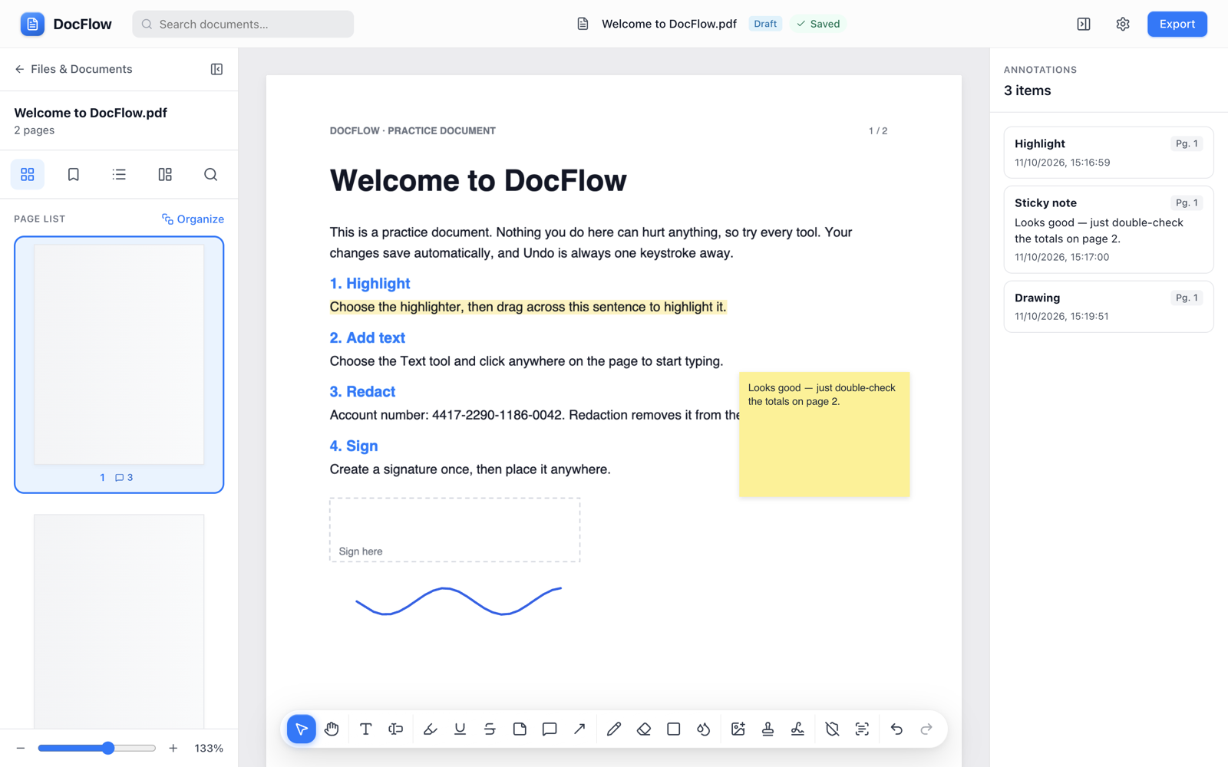Undo the last action
The width and height of the screenshot is (1228, 767).
click(x=896, y=729)
